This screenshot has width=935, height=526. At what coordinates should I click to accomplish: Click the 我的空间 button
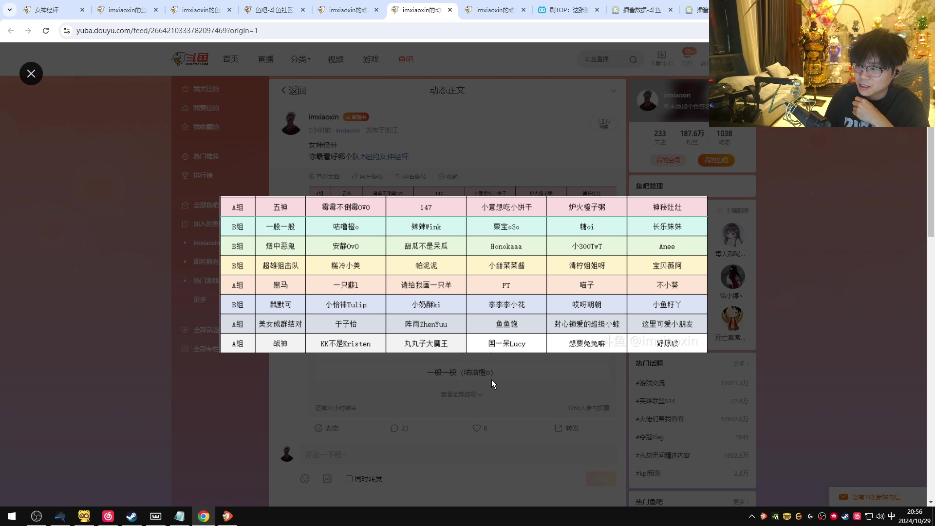coord(668,160)
